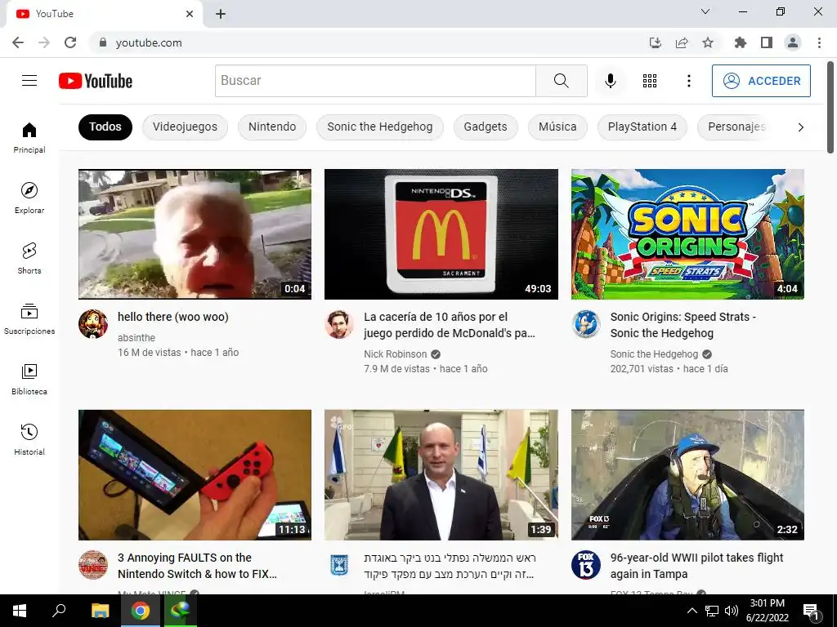Select the Videojuegos filter chip

click(x=185, y=127)
